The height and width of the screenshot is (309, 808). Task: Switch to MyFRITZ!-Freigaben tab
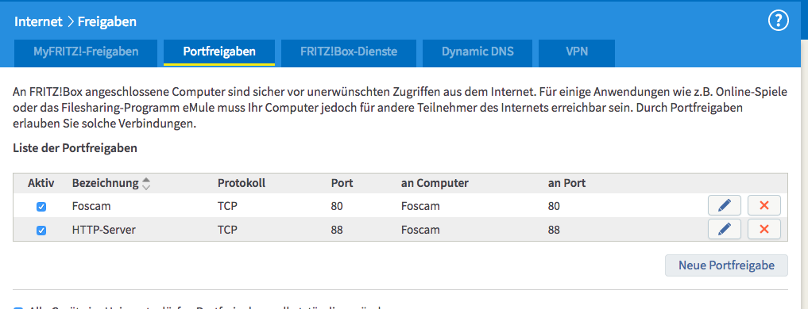pos(86,52)
